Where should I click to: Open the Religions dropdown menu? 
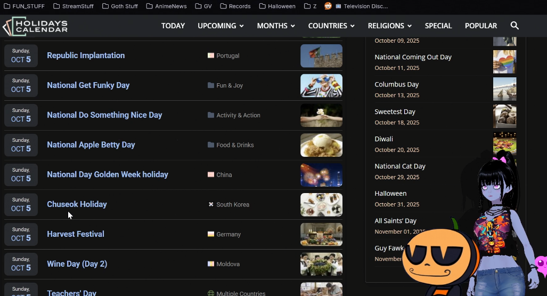[389, 26]
